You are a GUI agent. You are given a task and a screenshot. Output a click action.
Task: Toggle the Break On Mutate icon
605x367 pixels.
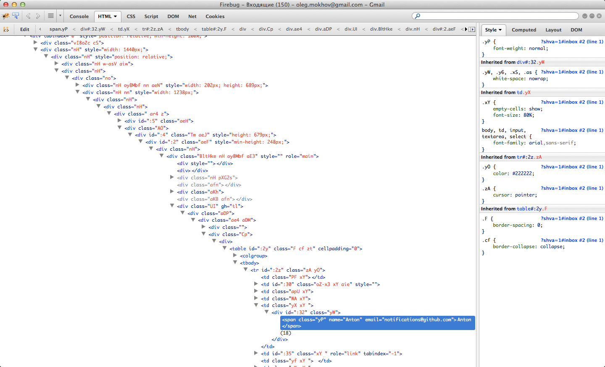[6, 29]
